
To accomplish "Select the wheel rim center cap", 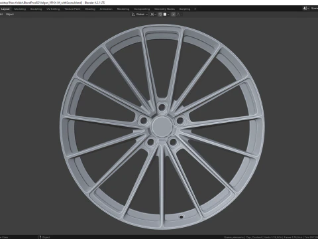I will (x=162, y=126).
